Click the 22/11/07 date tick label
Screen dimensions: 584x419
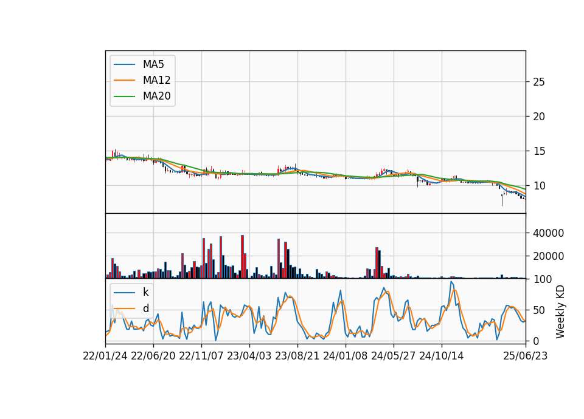[201, 356]
